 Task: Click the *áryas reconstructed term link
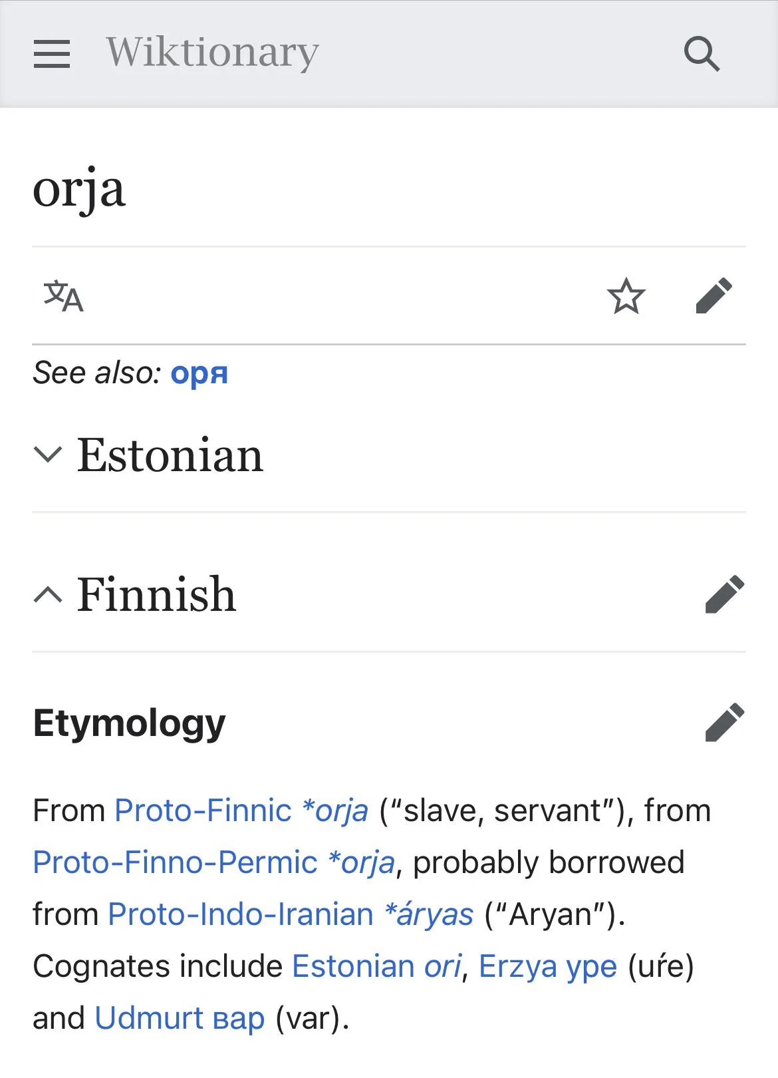click(x=430, y=914)
